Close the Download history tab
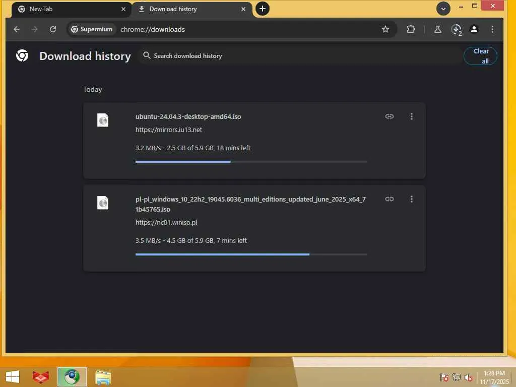This screenshot has height=387, width=516. (x=243, y=9)
